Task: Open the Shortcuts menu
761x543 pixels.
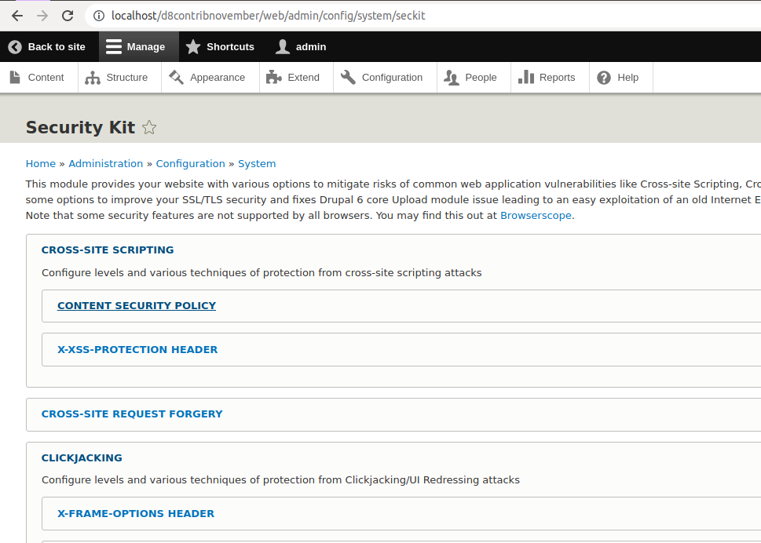Action: 220,46
